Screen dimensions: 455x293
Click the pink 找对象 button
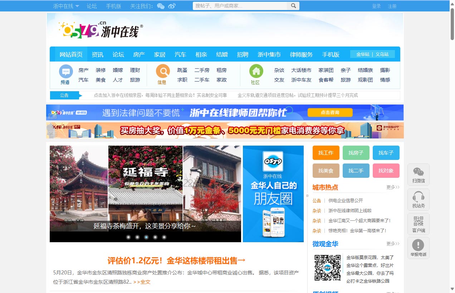pyautogui.click(x=386, y=171)
